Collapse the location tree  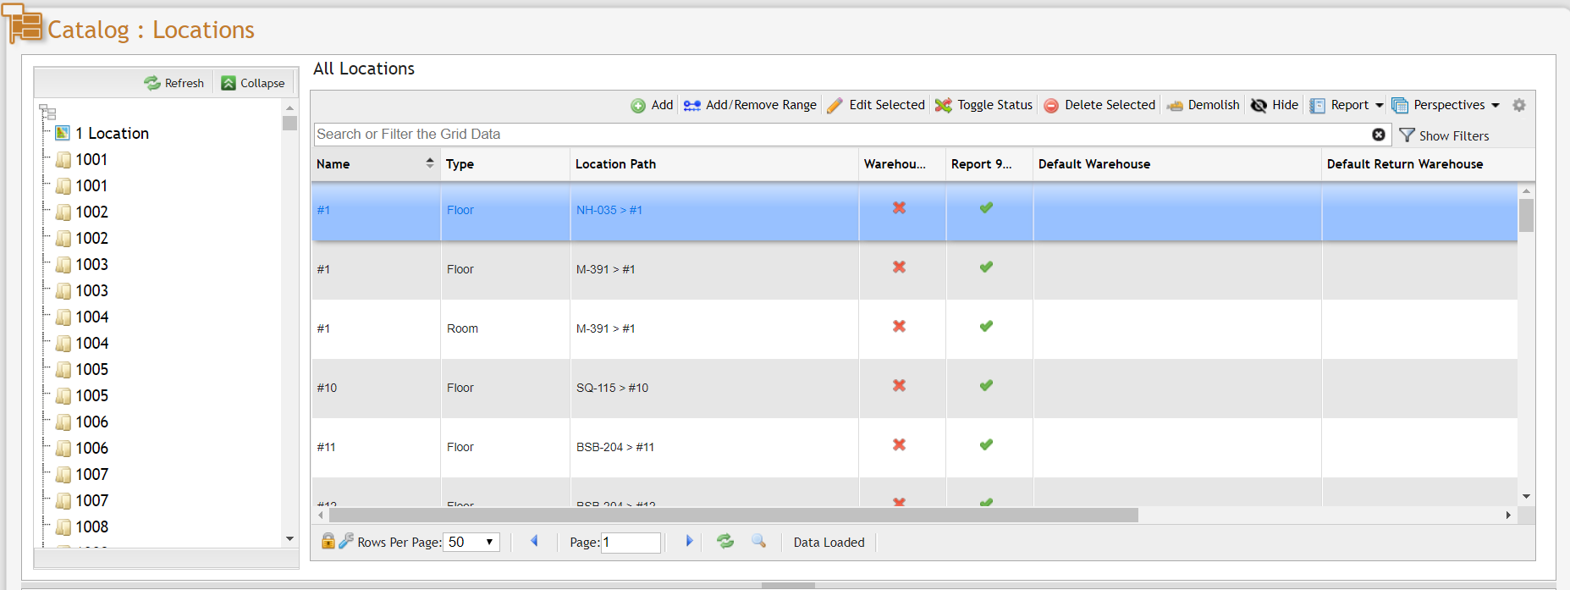(x=253, y=83)
